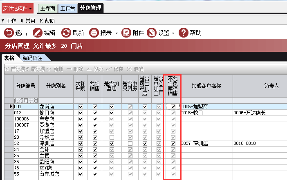Image resolution: width=287 pixels, height=180 pixels.
Task: Click the 报表 printer icon
Action: pyautogui.click(x=94, y=33)
